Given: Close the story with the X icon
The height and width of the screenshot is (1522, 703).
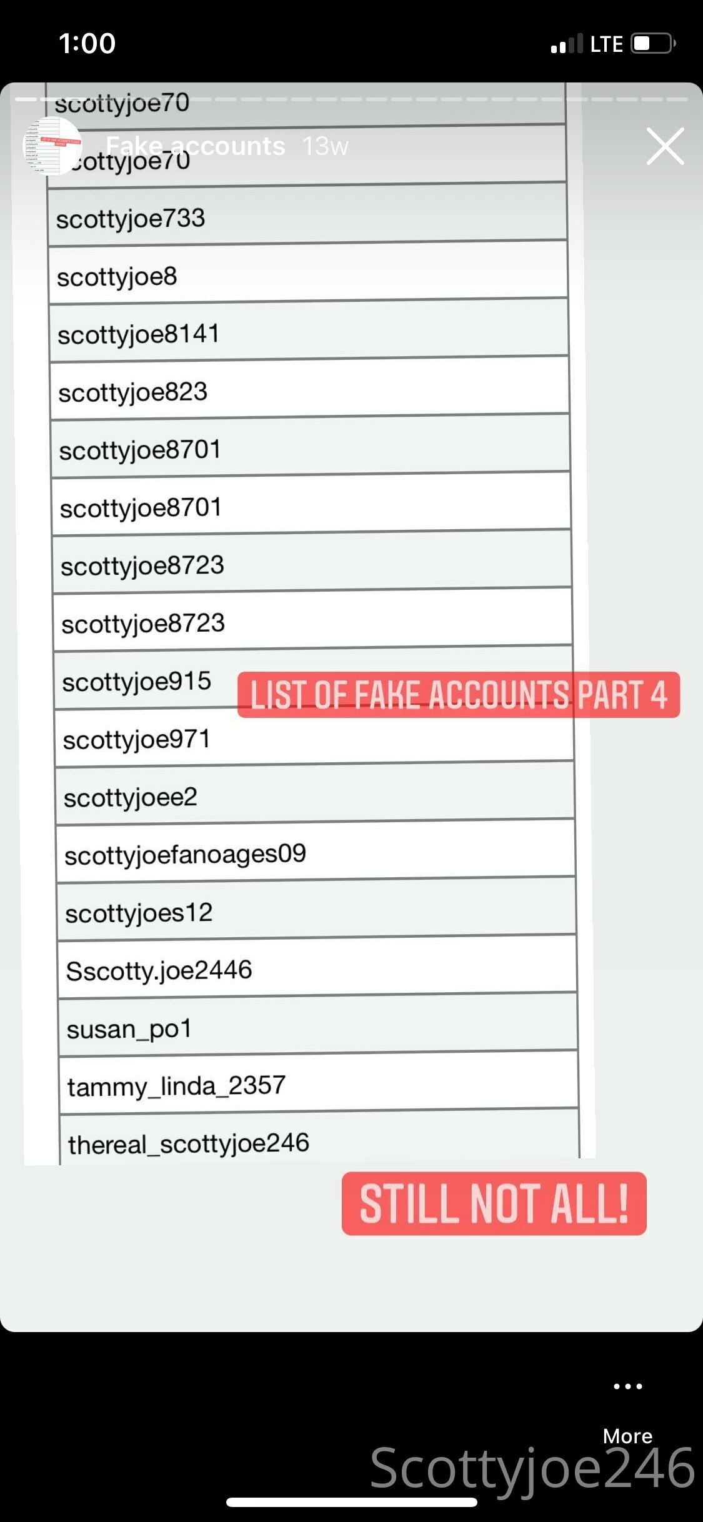Looking at the screenshot, I should [665, 146].
